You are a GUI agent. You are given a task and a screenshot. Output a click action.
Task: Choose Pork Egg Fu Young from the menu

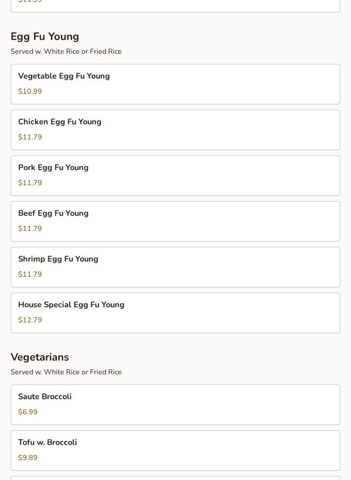pos(175,175)
